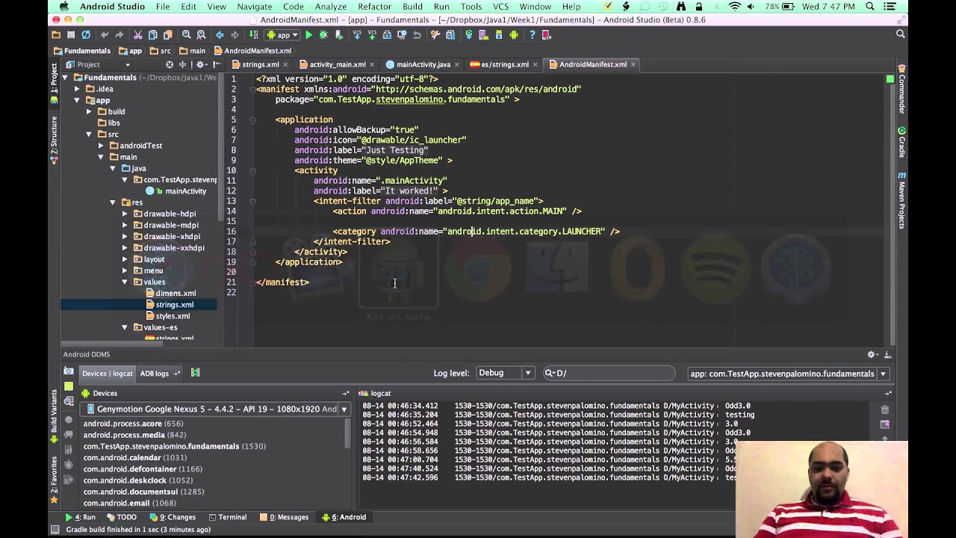Screen dimensions: 956x538
Task: Click the Synchronize toolbar icon
Action: click(86, 35)
